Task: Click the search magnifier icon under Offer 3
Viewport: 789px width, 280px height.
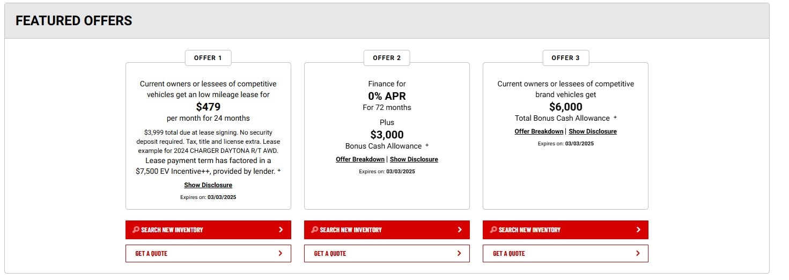Action: point(493,230)
